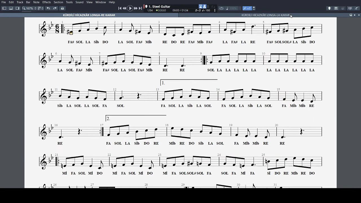Open the Edit menu
The width and height of the screenshot is (361, 203).
pyautogui.click(x=11, y=2)
